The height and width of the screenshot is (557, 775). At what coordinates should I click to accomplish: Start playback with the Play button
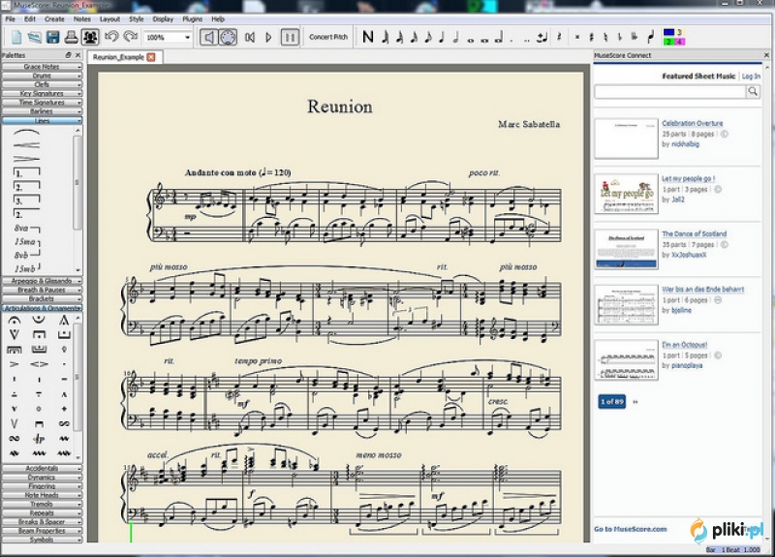point(269,37)
